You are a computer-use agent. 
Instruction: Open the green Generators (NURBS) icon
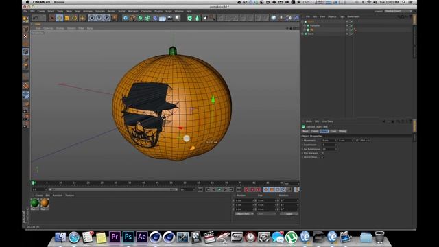pyautogui.click(x=140, y=18)
